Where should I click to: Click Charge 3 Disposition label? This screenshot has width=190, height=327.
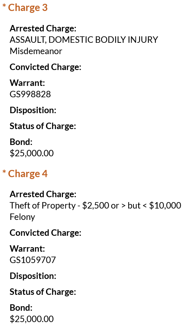point(33,110)
